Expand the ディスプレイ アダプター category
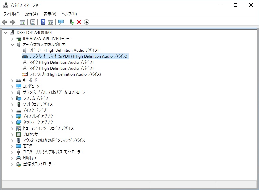 coord(12,117)
